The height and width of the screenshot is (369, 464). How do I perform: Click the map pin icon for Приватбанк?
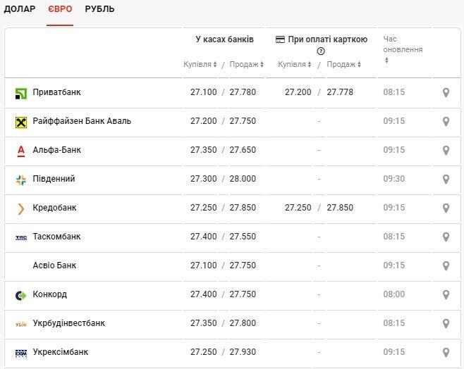pos(446,92)
